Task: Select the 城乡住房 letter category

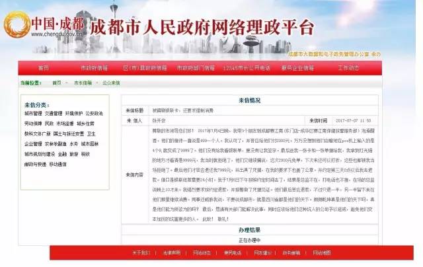Action: tap(85, 124)
